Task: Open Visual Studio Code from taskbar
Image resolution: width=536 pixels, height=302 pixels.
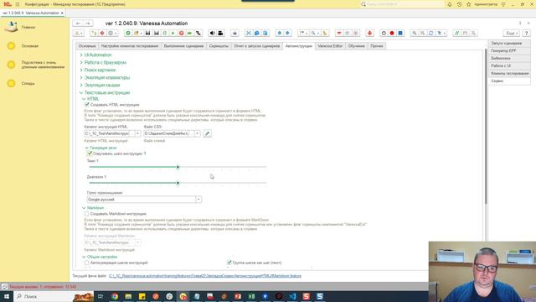Action: tap(292, 296)
